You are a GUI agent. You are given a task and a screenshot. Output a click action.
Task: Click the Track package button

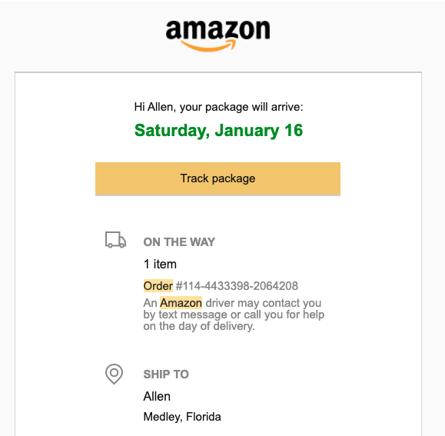(218, 178)
